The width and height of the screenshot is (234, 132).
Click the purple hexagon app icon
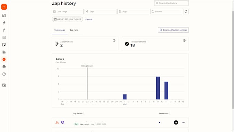[x=63, y=122]
